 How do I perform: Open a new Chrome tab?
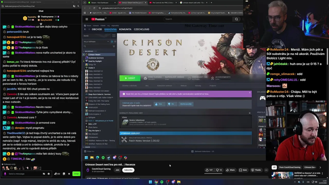(211, 3)
